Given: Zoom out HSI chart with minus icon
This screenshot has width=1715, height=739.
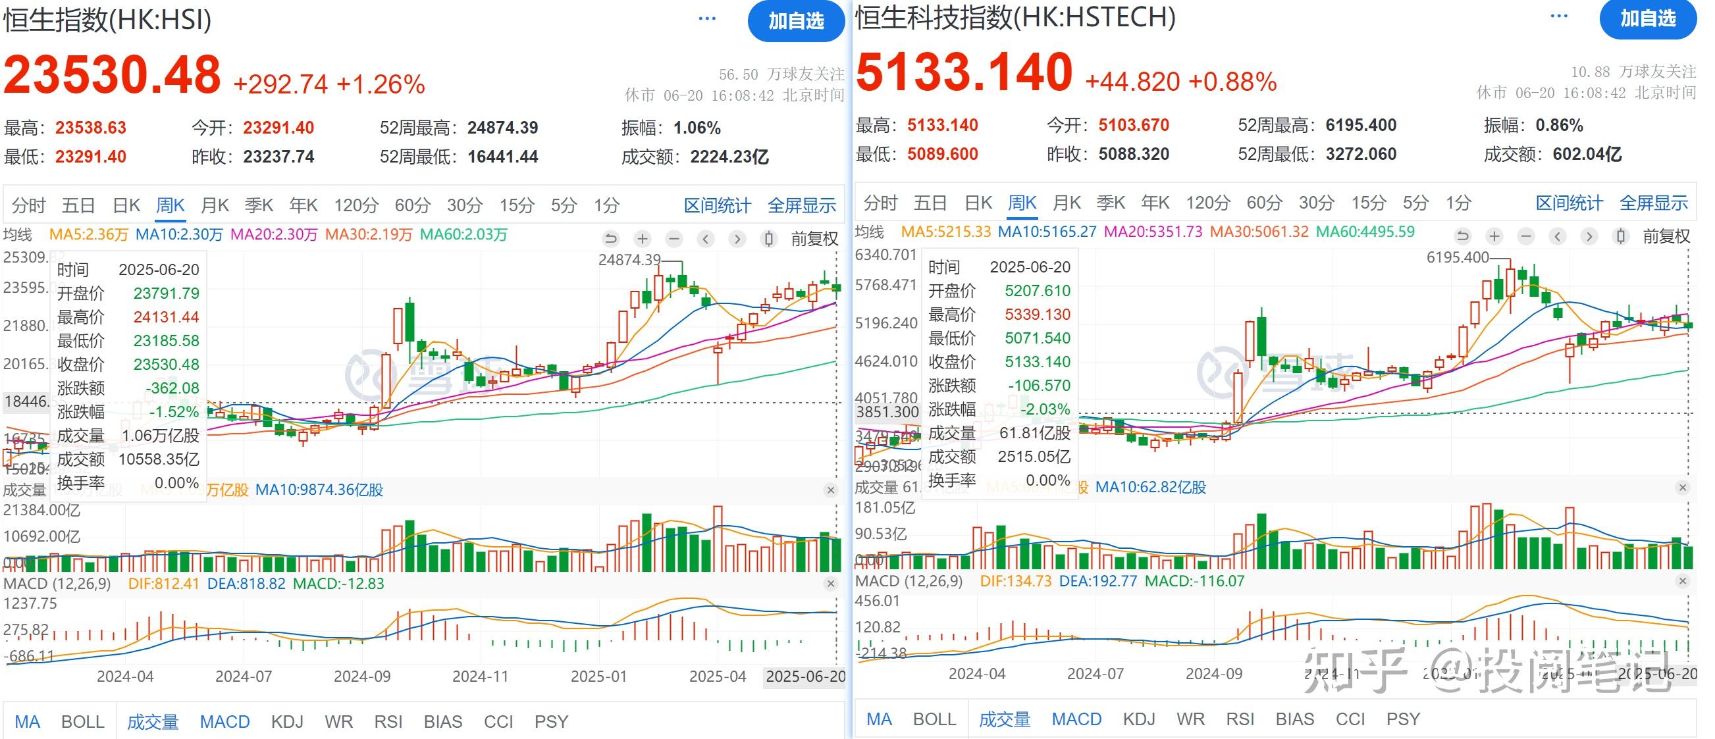Looking at the screenshot, I should [x=673, y=238].
